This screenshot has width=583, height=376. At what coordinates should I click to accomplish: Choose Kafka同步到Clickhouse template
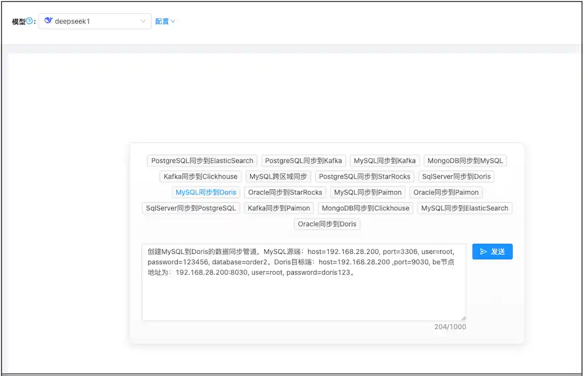[x=200, y=176]
